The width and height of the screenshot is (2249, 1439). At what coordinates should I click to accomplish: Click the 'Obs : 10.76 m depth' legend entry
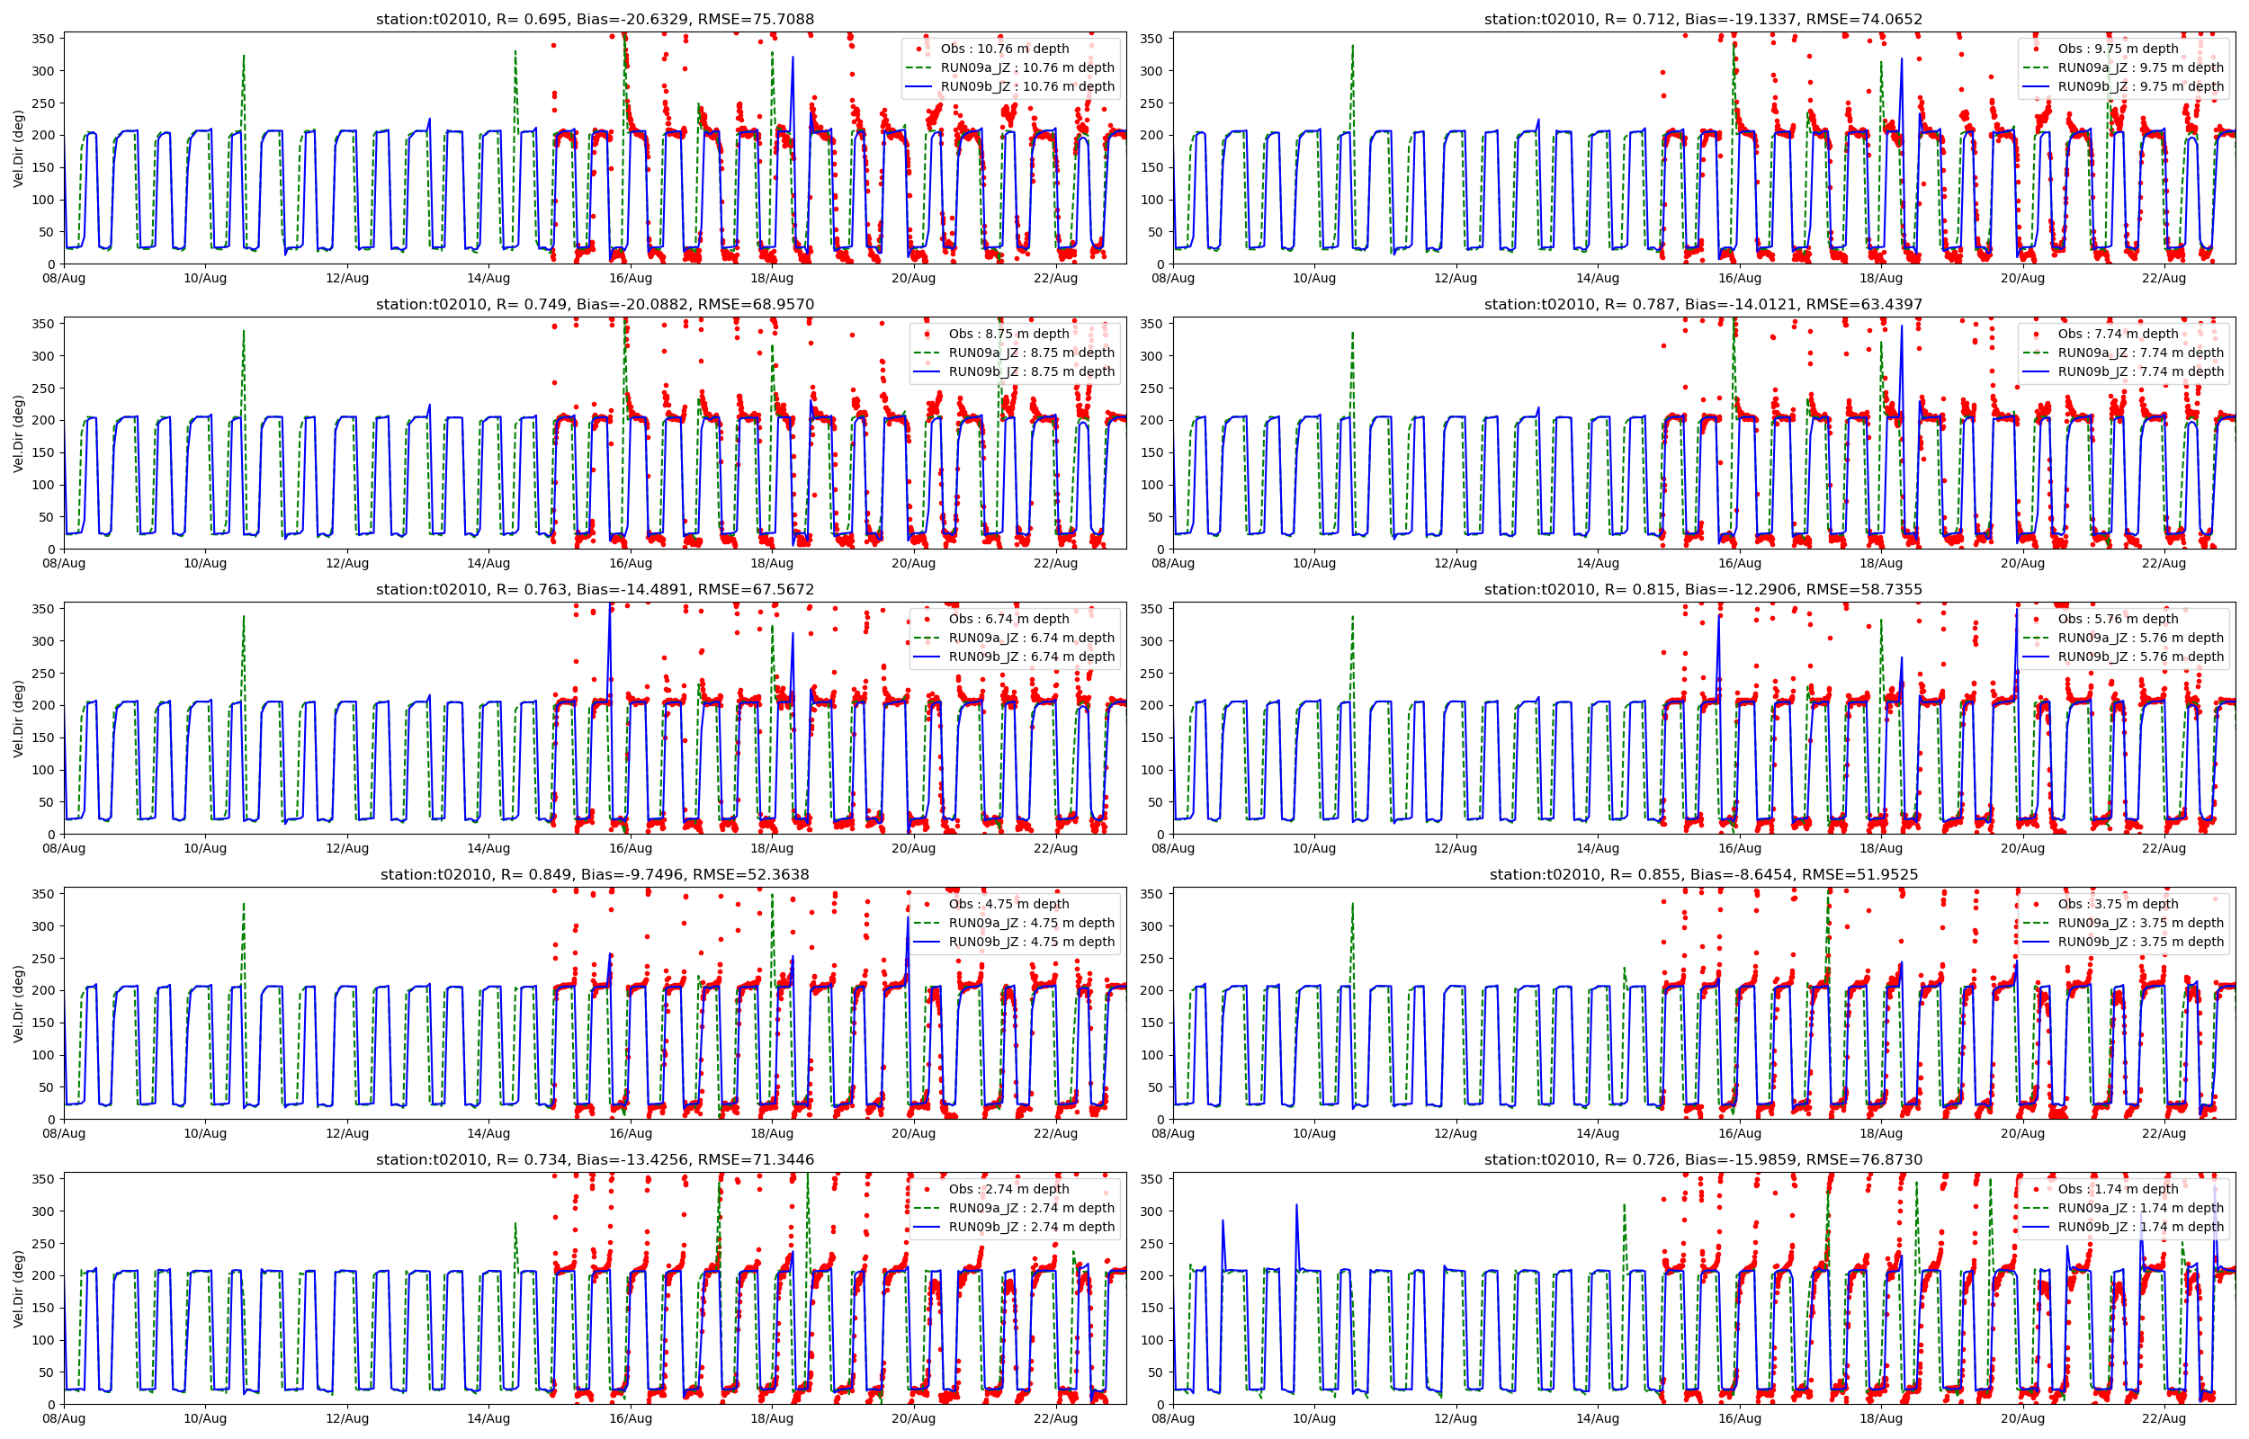pos(1005,49)
